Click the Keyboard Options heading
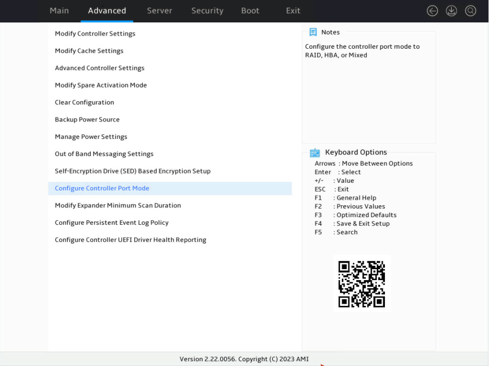The height and width of the screenshot is (366, 489). point(356,152)
